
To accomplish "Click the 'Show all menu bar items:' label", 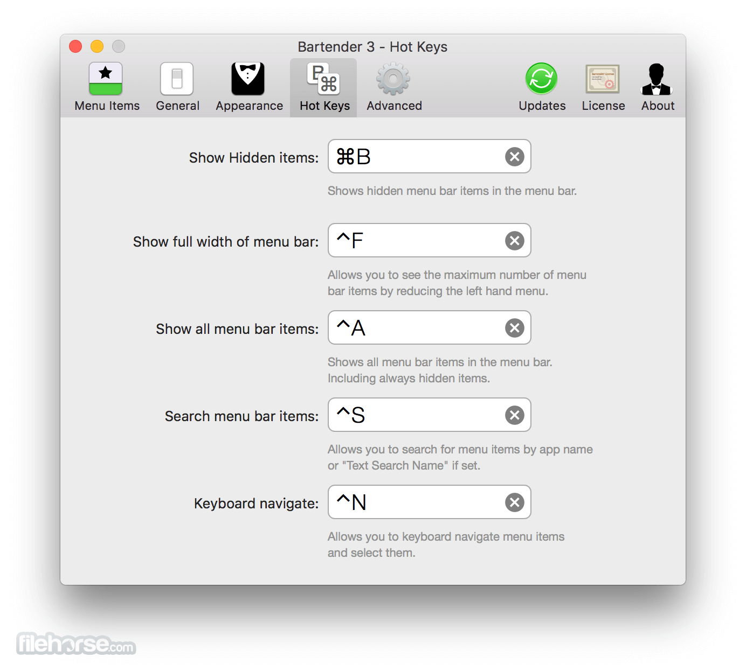I will [237, 329].
